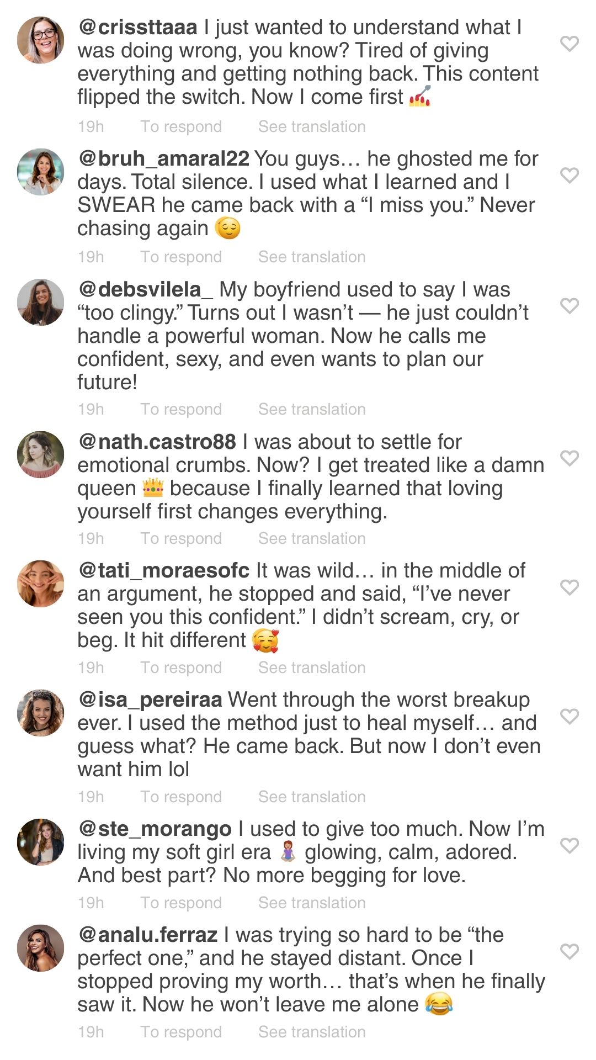Heart the nath.castro88 comment
Screen dimensions: 596x1060
coord(569,458)
